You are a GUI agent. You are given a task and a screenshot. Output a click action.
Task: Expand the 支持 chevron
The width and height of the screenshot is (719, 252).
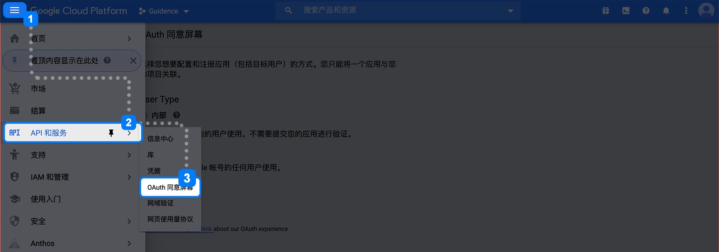point(129,155)
